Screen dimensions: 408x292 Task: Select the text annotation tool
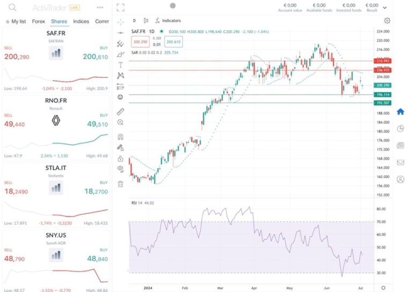click(x=121, y=65)
